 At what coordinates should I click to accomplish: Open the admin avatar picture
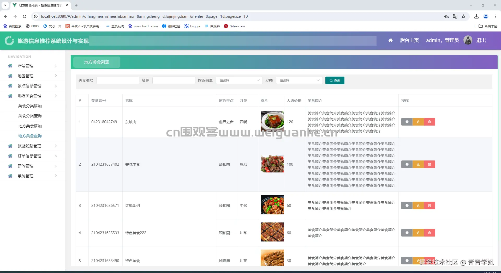[x=468, y=40]
